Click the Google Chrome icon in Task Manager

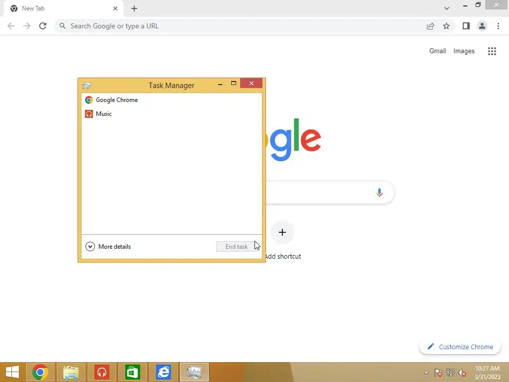(88, 100)
